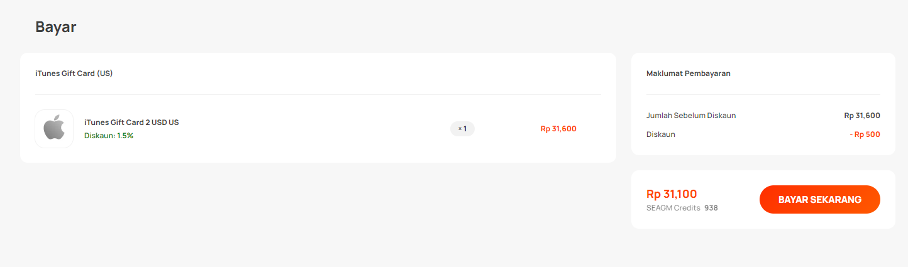The height and width of the screenshot is (267, 908).
Task: Click the Diskaun: 1.5% label
Action: (x=109, y=136)
